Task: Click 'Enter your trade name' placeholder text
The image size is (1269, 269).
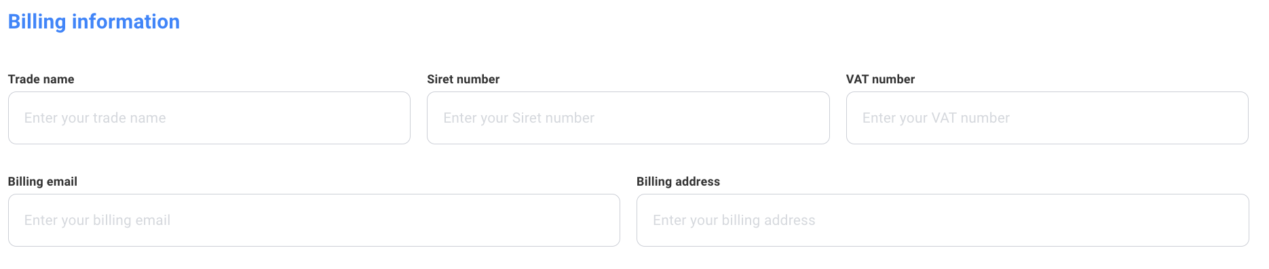Action: pyautogui.click(x=95, y=118)
